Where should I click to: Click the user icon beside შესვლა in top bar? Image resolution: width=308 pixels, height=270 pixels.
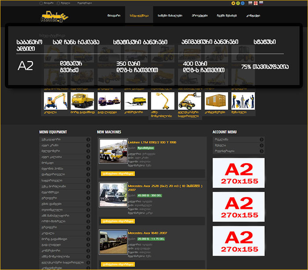(59, 3)
